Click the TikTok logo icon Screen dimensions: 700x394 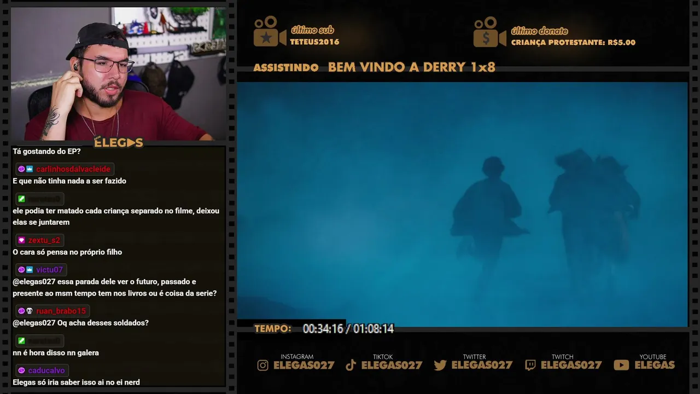351,365
